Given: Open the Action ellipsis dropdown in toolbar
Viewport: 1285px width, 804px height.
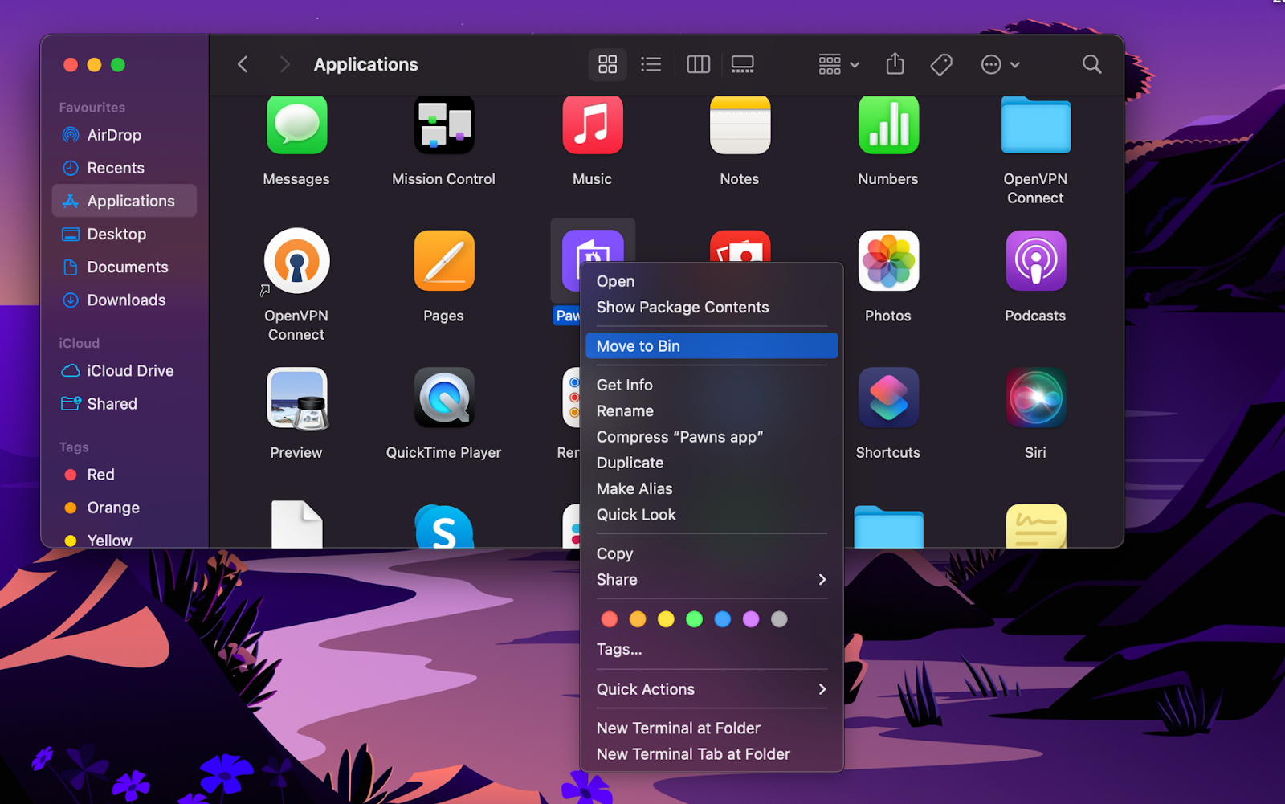Looking at the screenshot, I should [x=1000, y=64].
